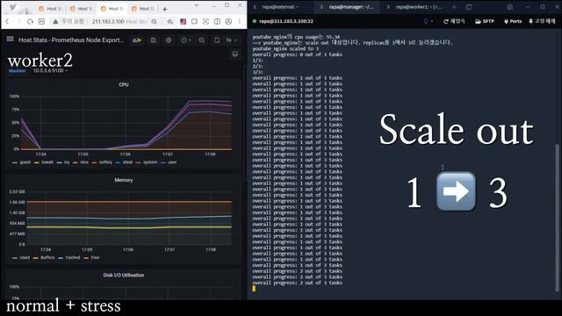Click session label rapa@211.183.3.100:22

pos(285,21)
